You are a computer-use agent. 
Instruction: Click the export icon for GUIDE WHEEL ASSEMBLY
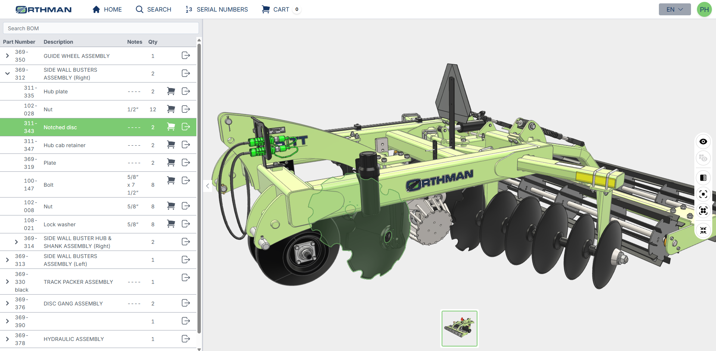186,55
